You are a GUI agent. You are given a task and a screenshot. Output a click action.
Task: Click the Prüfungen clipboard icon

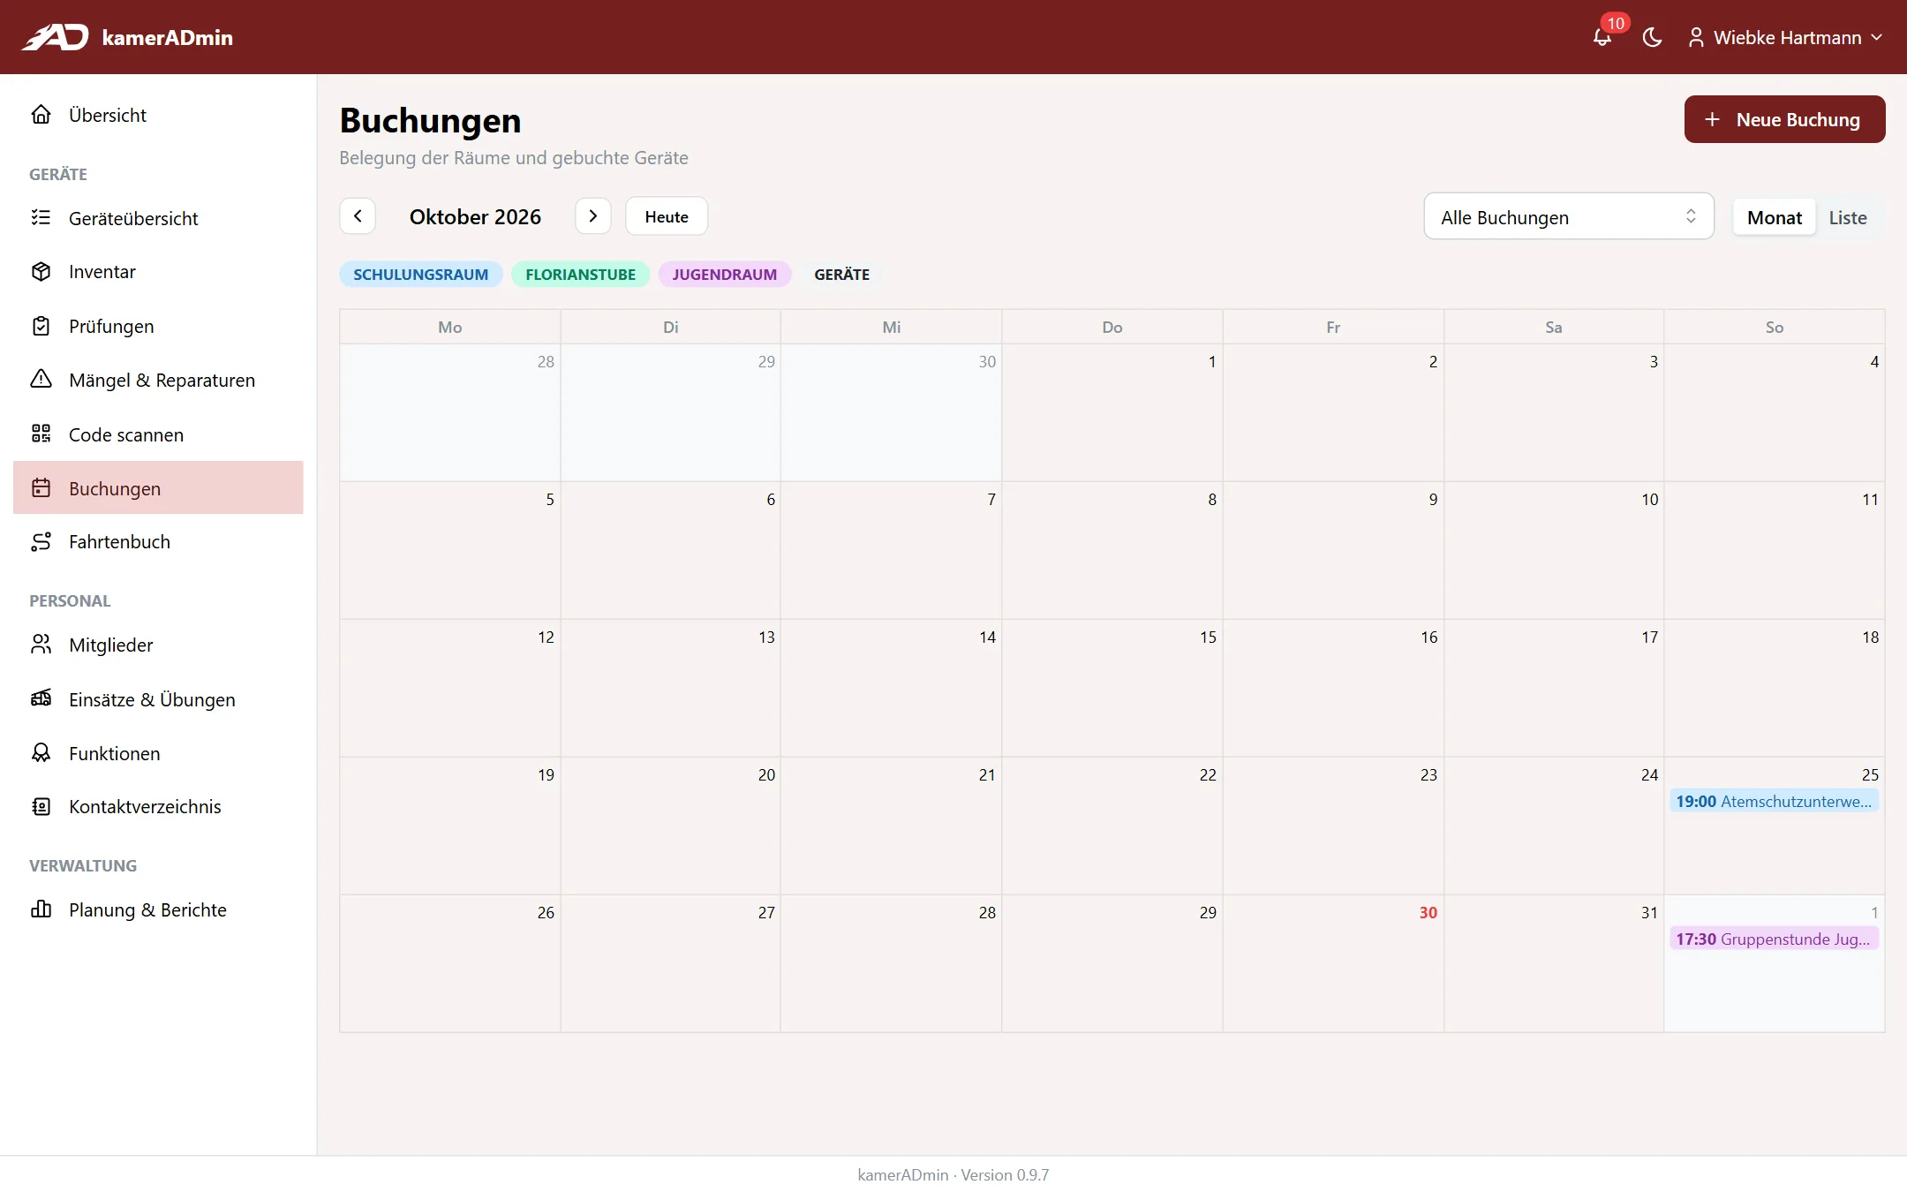(41, 326)
